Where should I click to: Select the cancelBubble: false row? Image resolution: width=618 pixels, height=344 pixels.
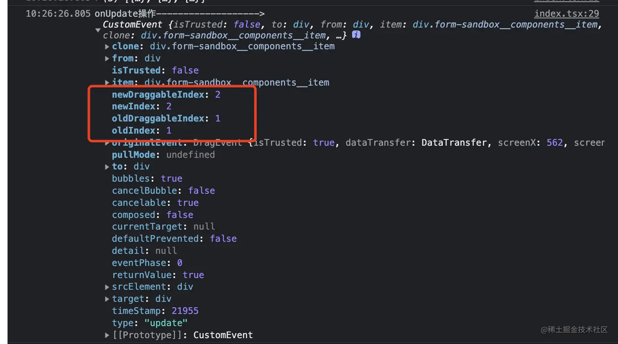pos(163,191)
